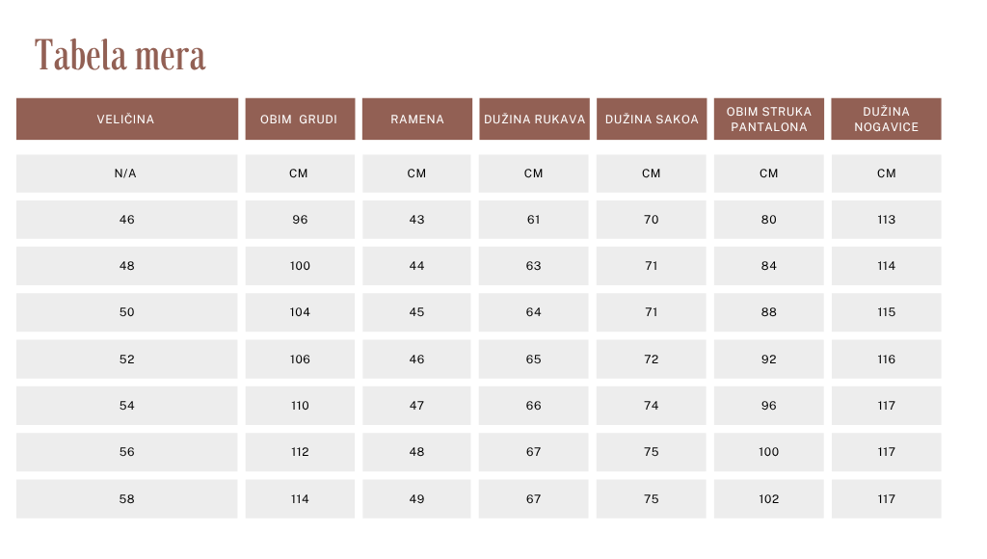Select the DUŽINA NOGAVICE header
The width and height of the screenshot is (987, 559).
(887, 119)
